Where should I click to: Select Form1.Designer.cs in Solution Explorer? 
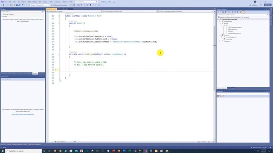(x=231, y=37)
